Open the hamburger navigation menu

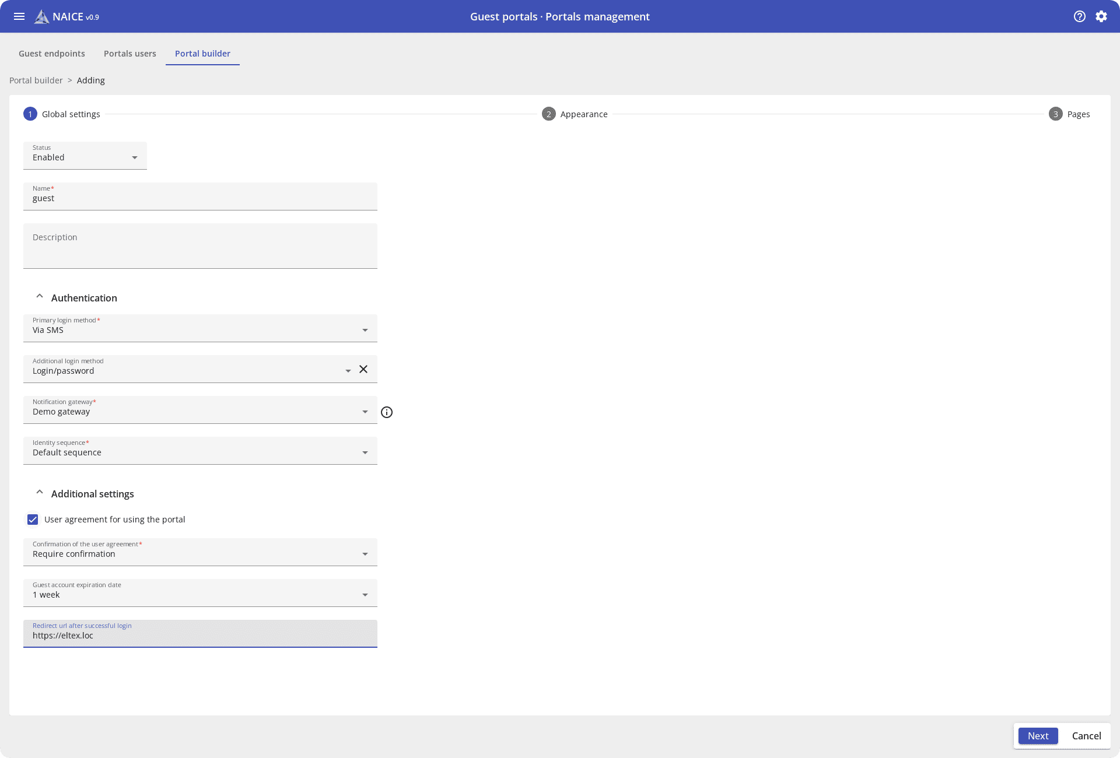[x=19, y=16]
